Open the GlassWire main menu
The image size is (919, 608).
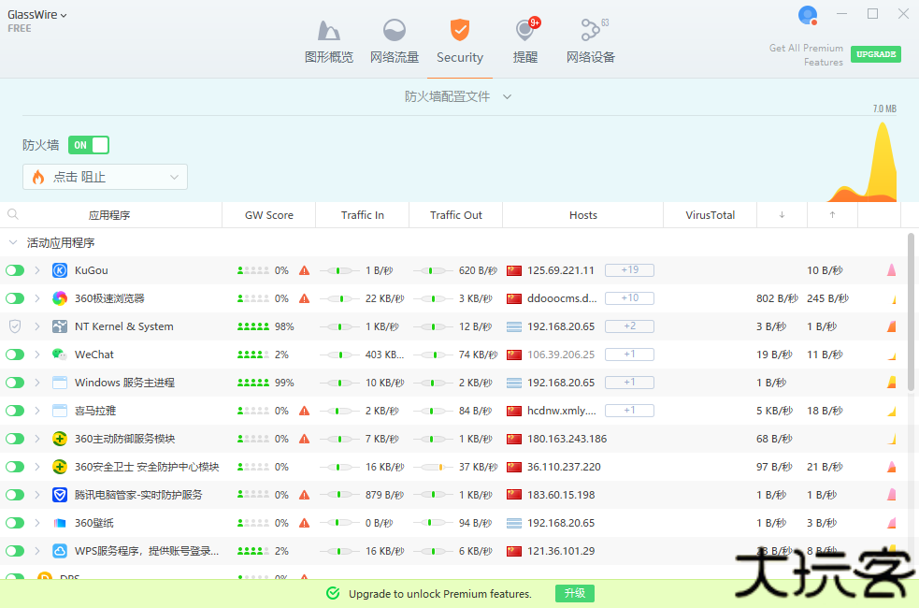tap(36, 15)
